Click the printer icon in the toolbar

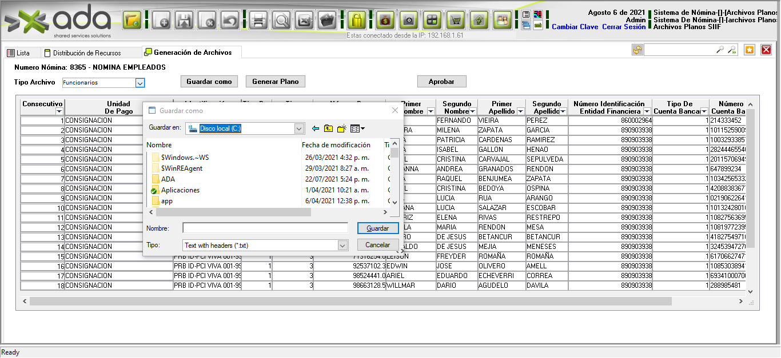[x=258, y=20]
